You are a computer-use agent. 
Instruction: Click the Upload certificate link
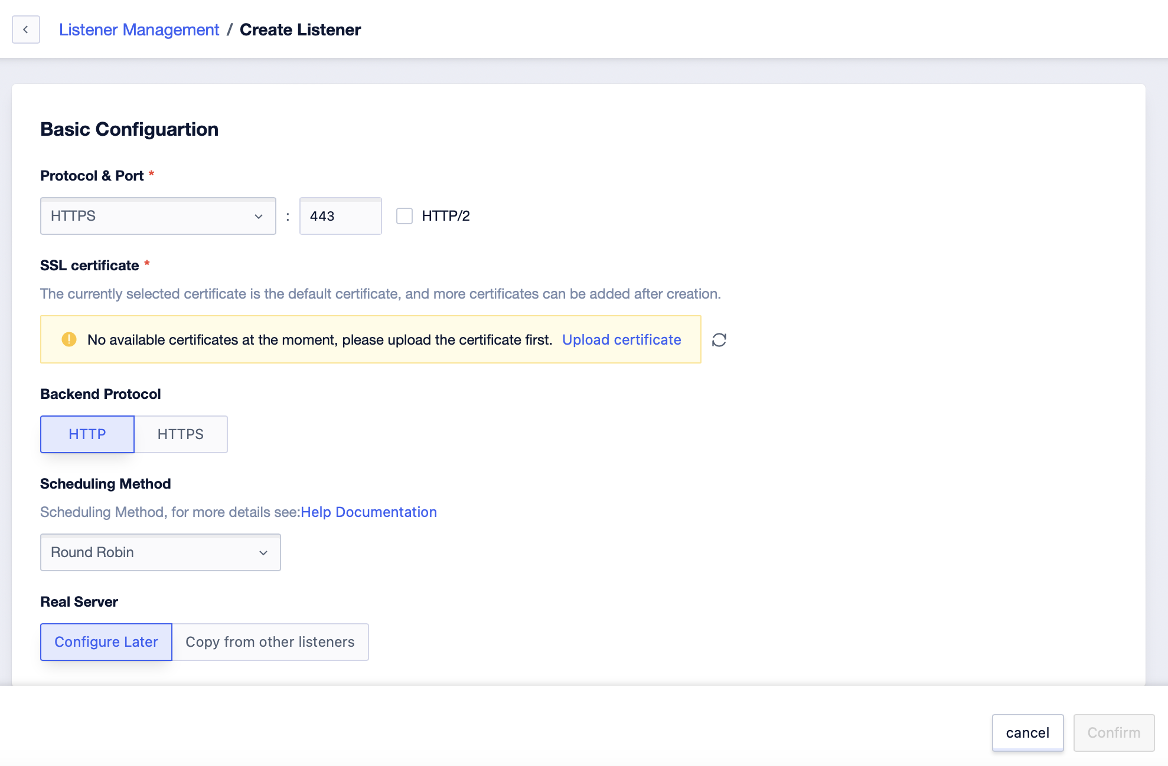tap(621, 340)
